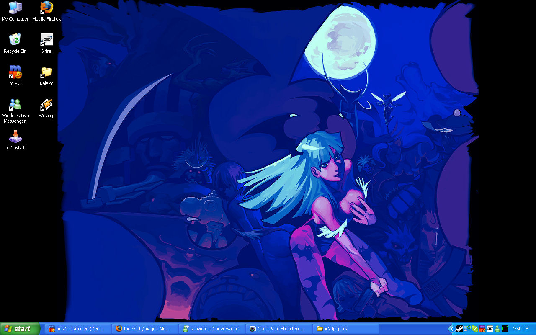Select the nl2install desktop icon
Screen dimensions: 536x335
pos(15,140)
